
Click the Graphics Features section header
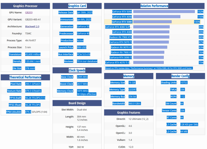tap(129, 113)
